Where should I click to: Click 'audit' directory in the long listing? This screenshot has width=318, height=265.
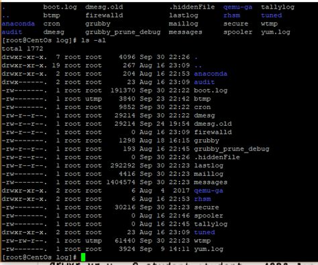tap(204, 82)
